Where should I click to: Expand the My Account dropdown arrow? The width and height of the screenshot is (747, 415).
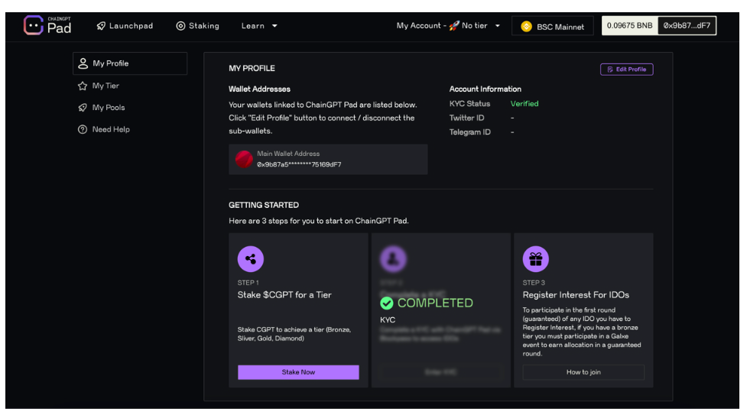point(498,26)
